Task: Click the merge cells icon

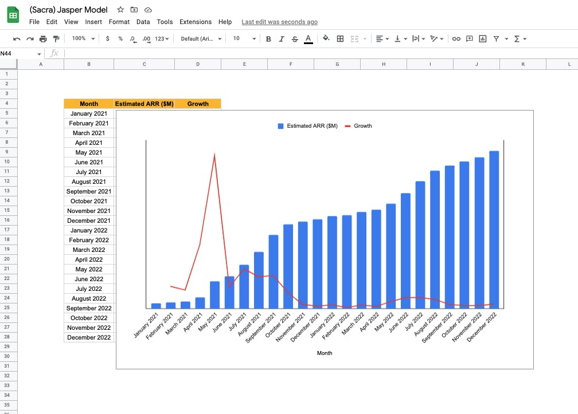Action: click(354, 38)
